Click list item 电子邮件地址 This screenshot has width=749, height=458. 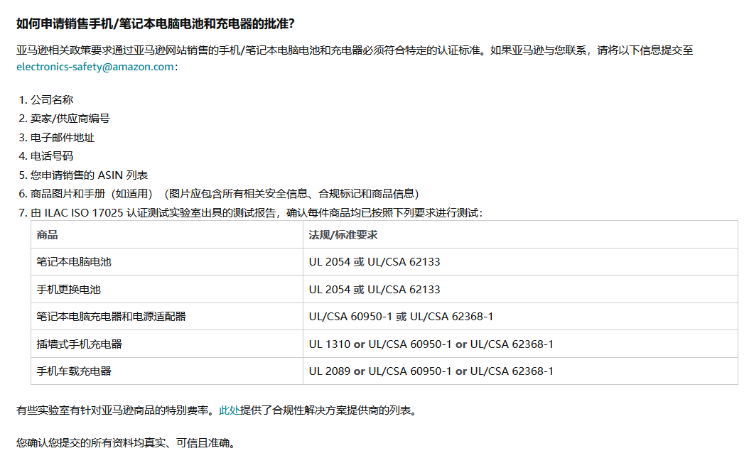pos(63,138)
